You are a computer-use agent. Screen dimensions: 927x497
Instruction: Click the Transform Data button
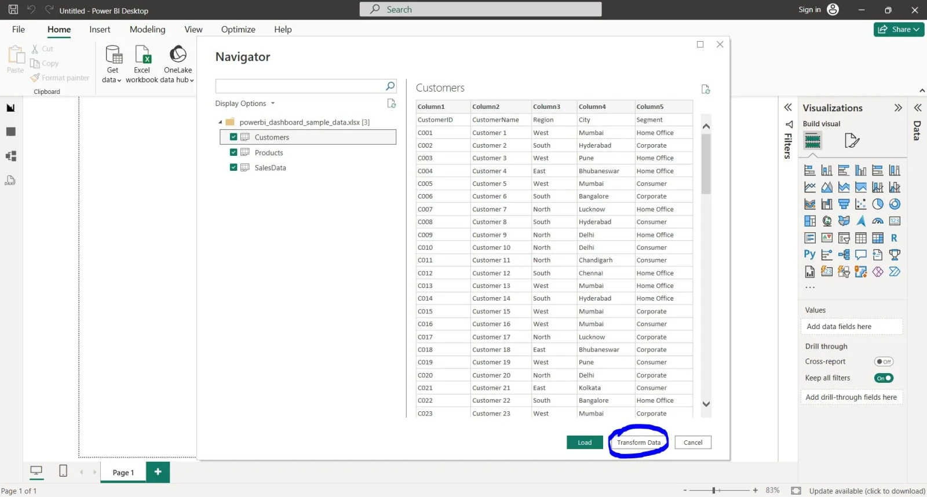(x=638, y=443)
